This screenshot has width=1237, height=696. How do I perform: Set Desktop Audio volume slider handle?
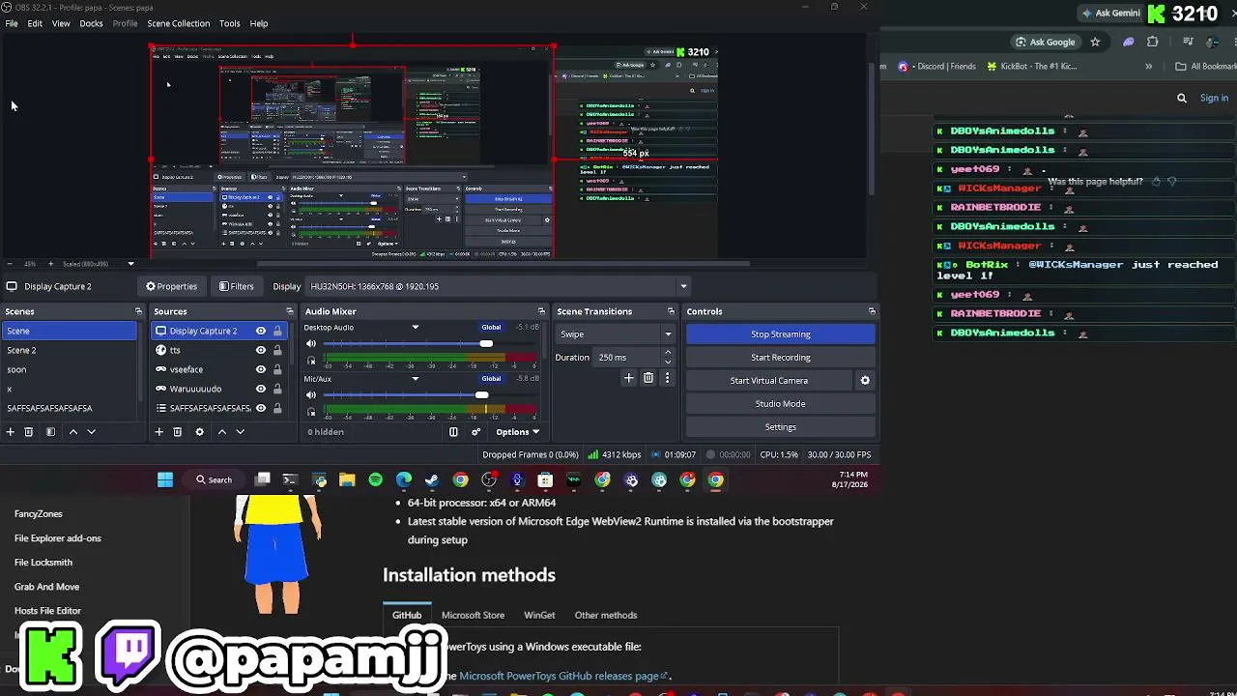tap(486, 343)
